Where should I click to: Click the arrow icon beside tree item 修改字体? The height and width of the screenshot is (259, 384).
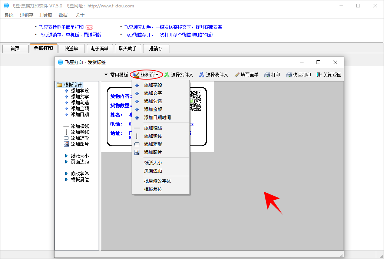(x=66, y=174)
